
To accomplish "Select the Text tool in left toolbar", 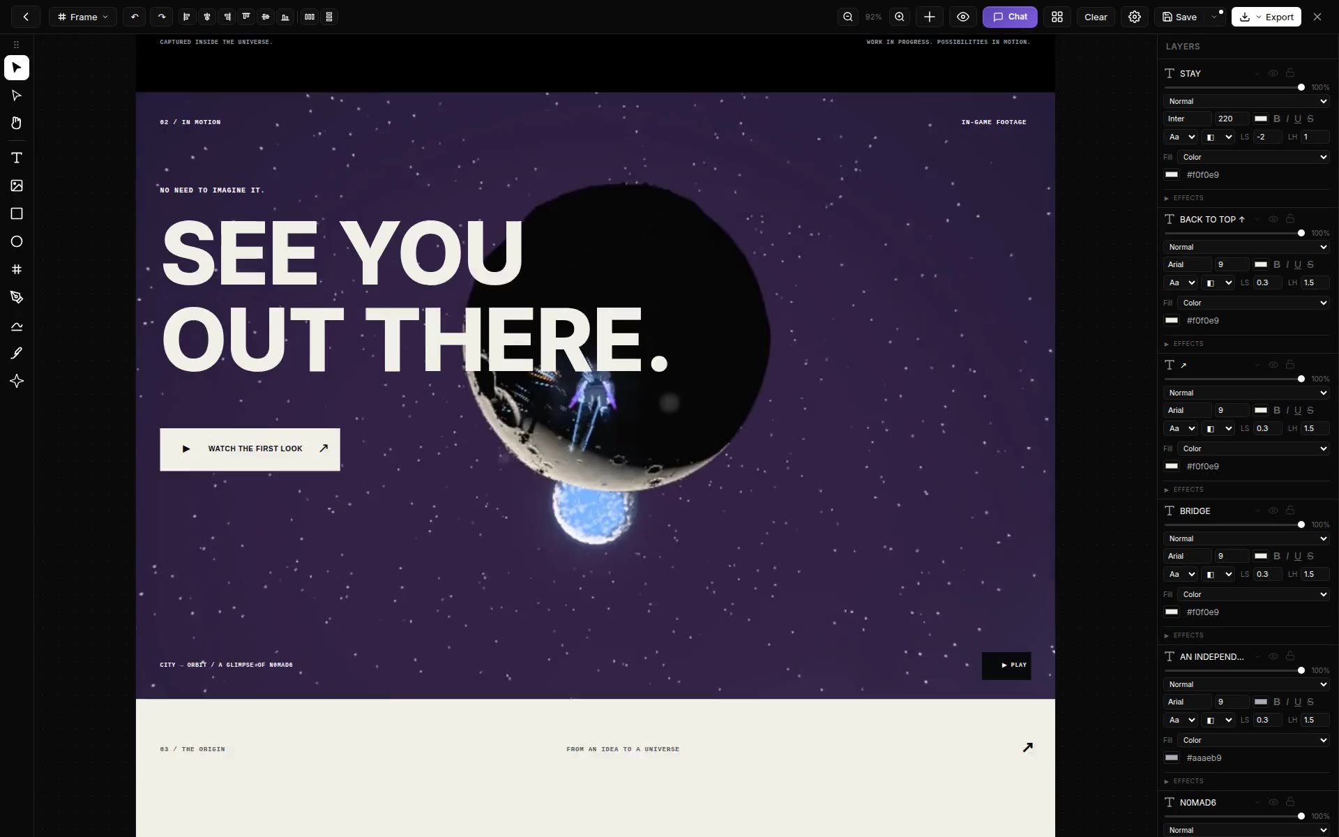I will [x=17, y=158].
